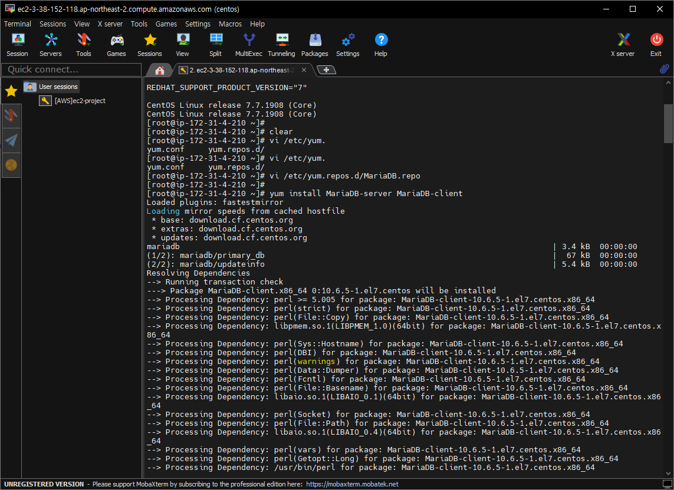Viewport: 674px width, 490px height.
Task: Click the status bar monitor icon
Action: coord(667,484)
